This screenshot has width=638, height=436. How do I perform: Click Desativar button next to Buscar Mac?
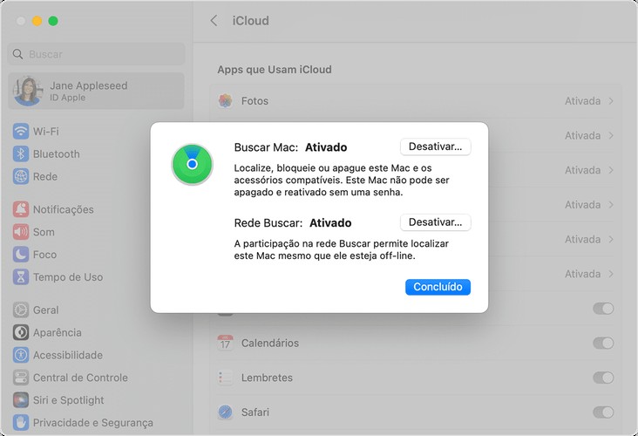point(436,146)
